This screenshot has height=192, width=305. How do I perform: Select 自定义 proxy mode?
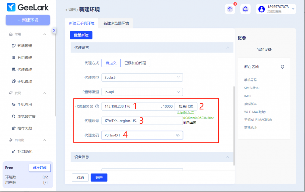point(111,63)
